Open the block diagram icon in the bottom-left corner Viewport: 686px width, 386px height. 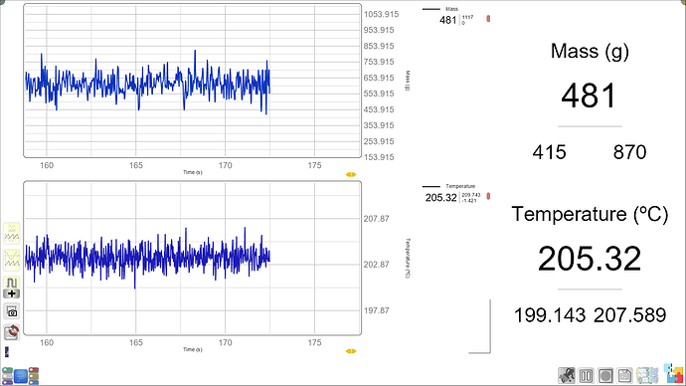(x=20, y=376)
